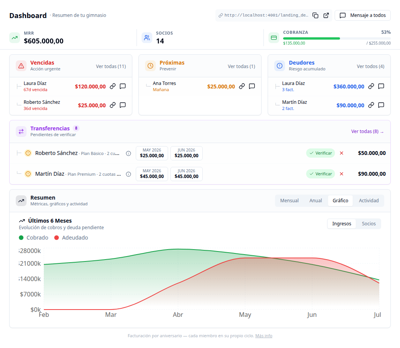Reject Martín Díaz transfer with red X
Image resolution: width=400 pixels, height=348 pixels.
pyautogui.click(x=342, y=174)
